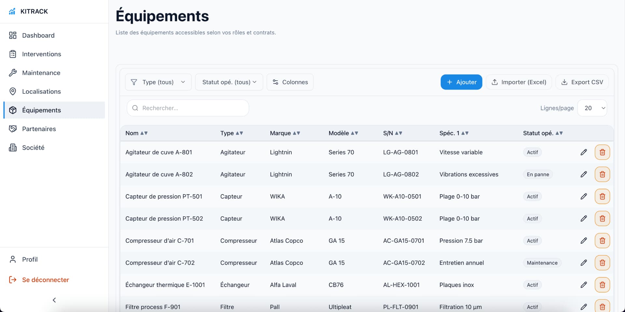Screen dimensions: 625x312
Task: Click the Rechercher search field
Action: (188, 108)
